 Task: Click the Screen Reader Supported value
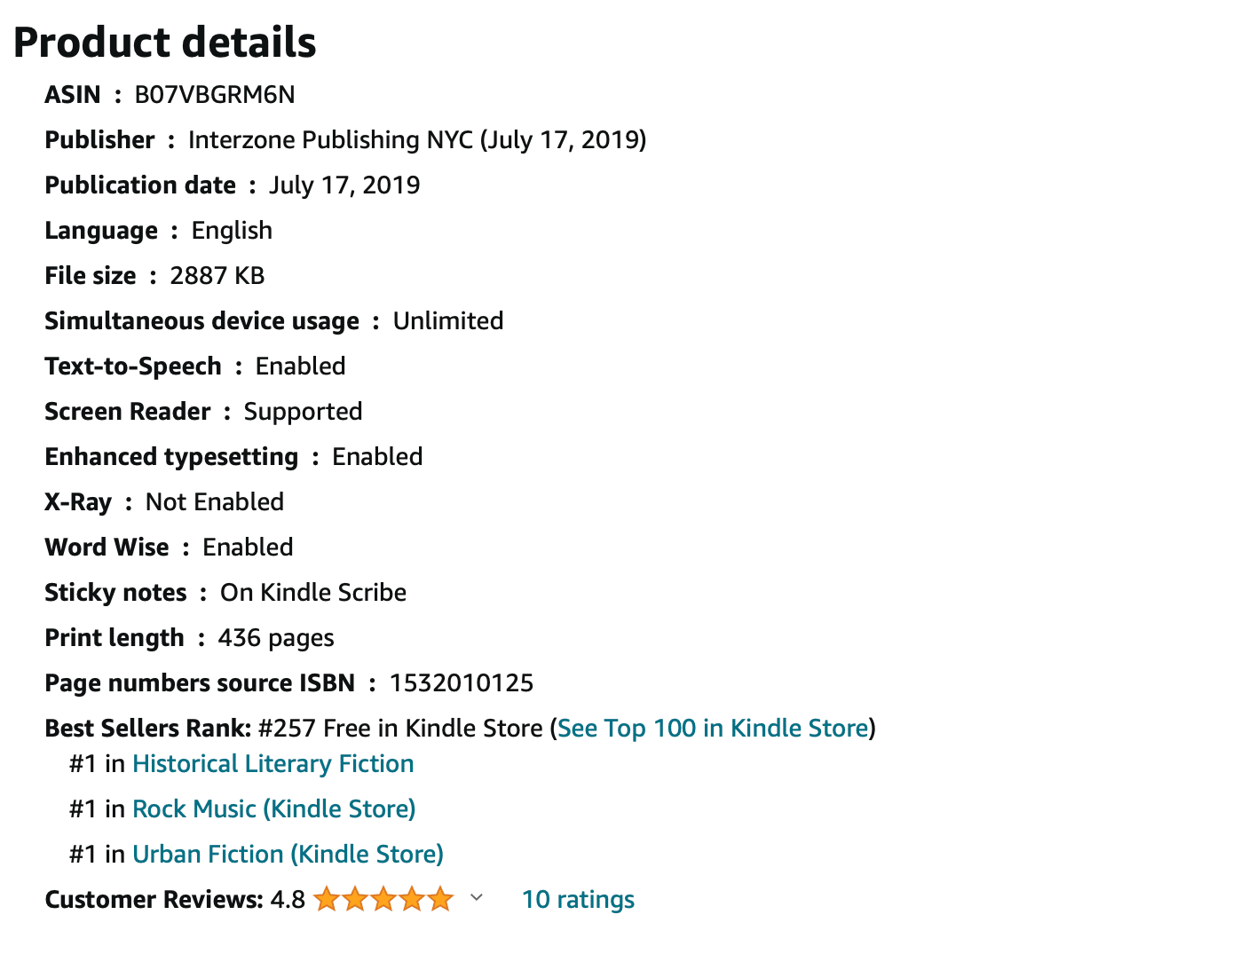(303, 411)
